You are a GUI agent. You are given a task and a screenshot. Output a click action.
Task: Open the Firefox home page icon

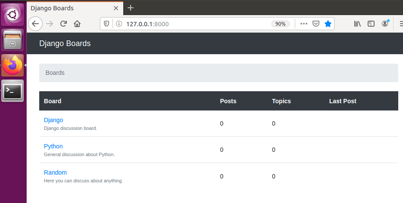pyautogui.click(x=77, y=24)
